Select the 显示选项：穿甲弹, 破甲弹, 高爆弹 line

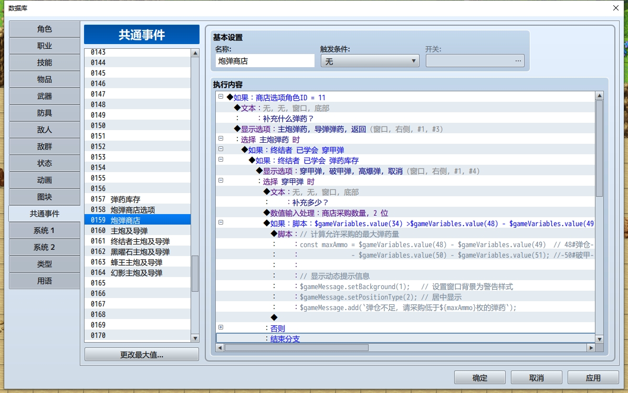tap(405, 171)
